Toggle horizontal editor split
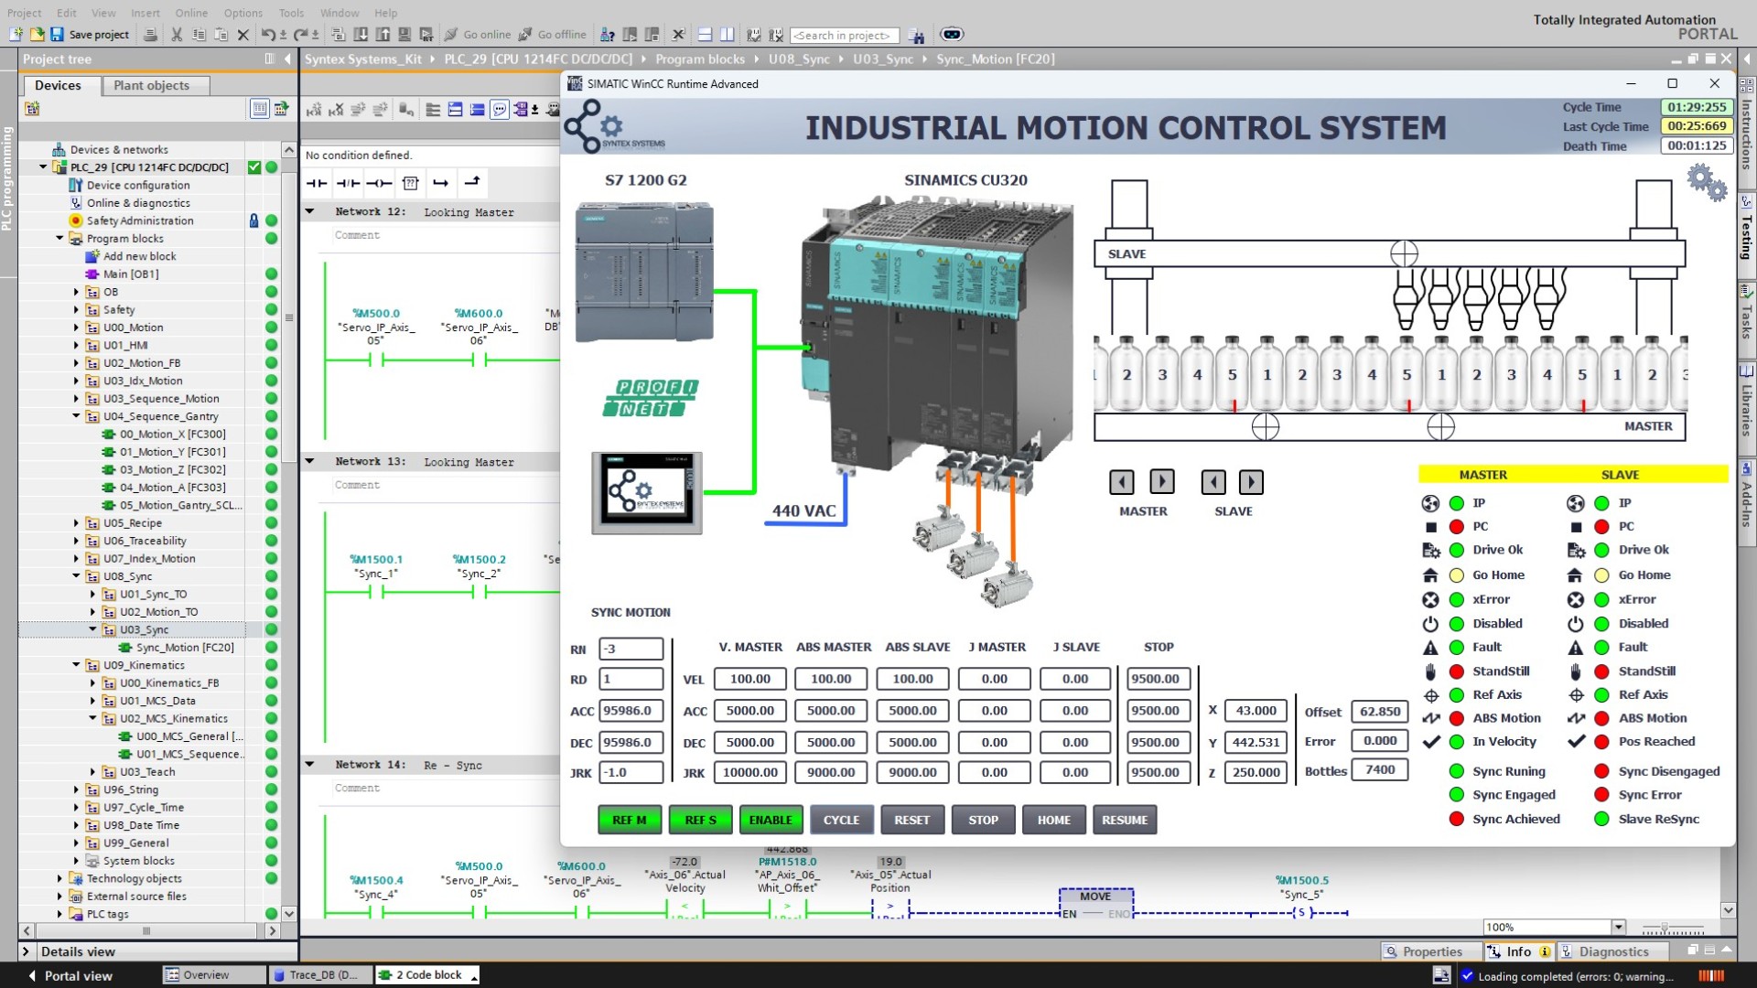1757x988 pixels. point(705,35)
